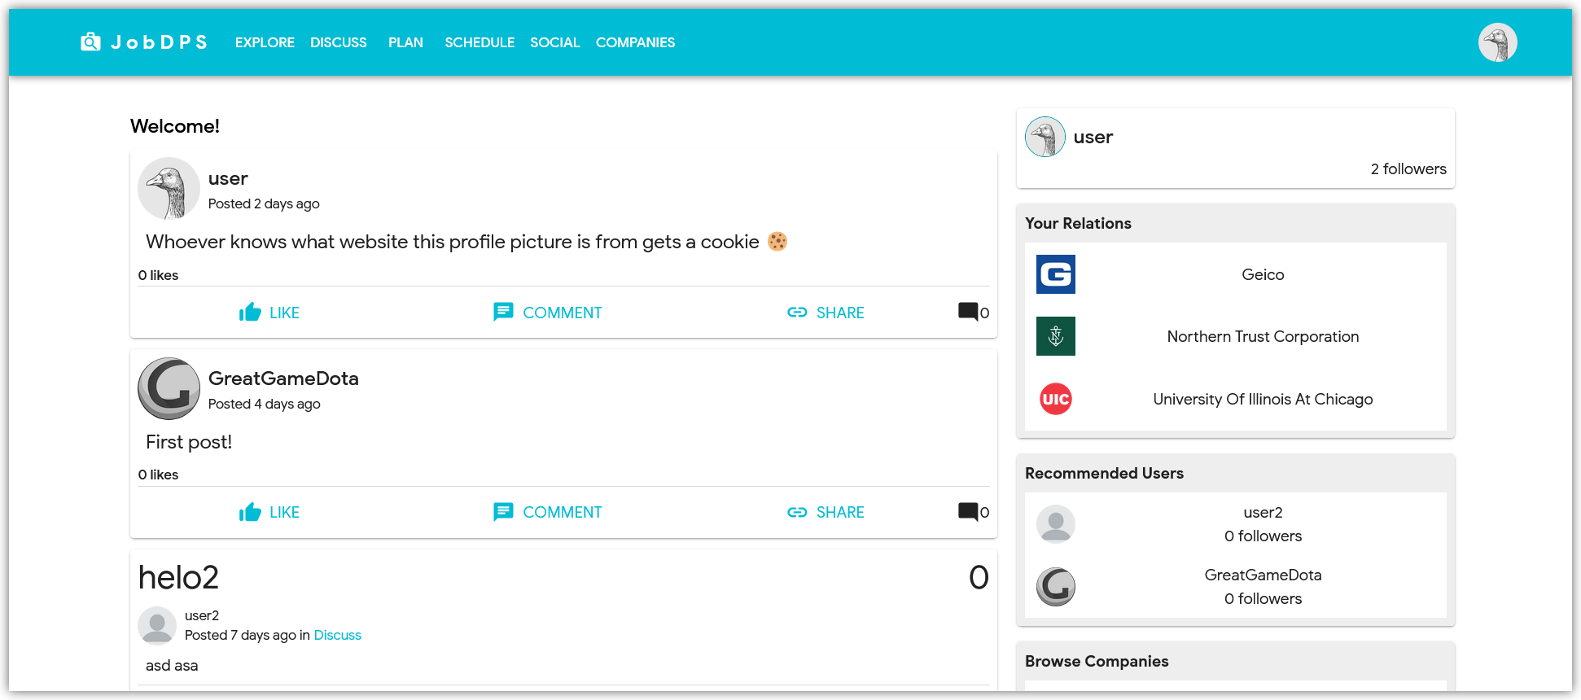Click the 'Recommended Users' heading
This screenshot has width=1581, height=700.
(x=1104, y=473)
